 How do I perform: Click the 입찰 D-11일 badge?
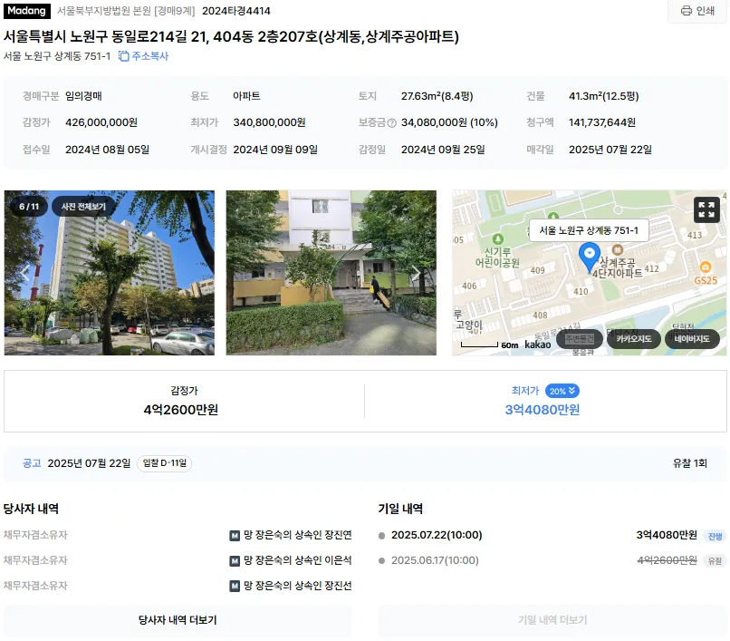click(164, 463)
